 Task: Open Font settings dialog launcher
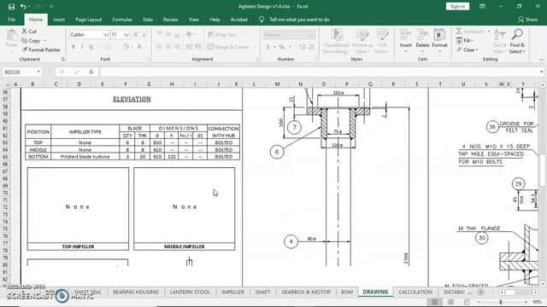click(148, 60)
